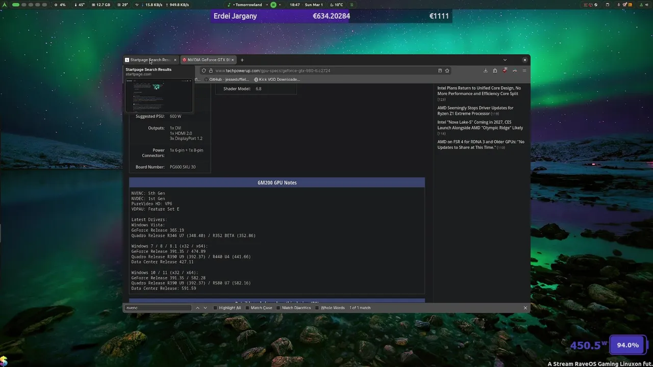Open the 18:47 Sun Mar 1 clock
This screenshot has width=653, height=367.
point(306,5)
